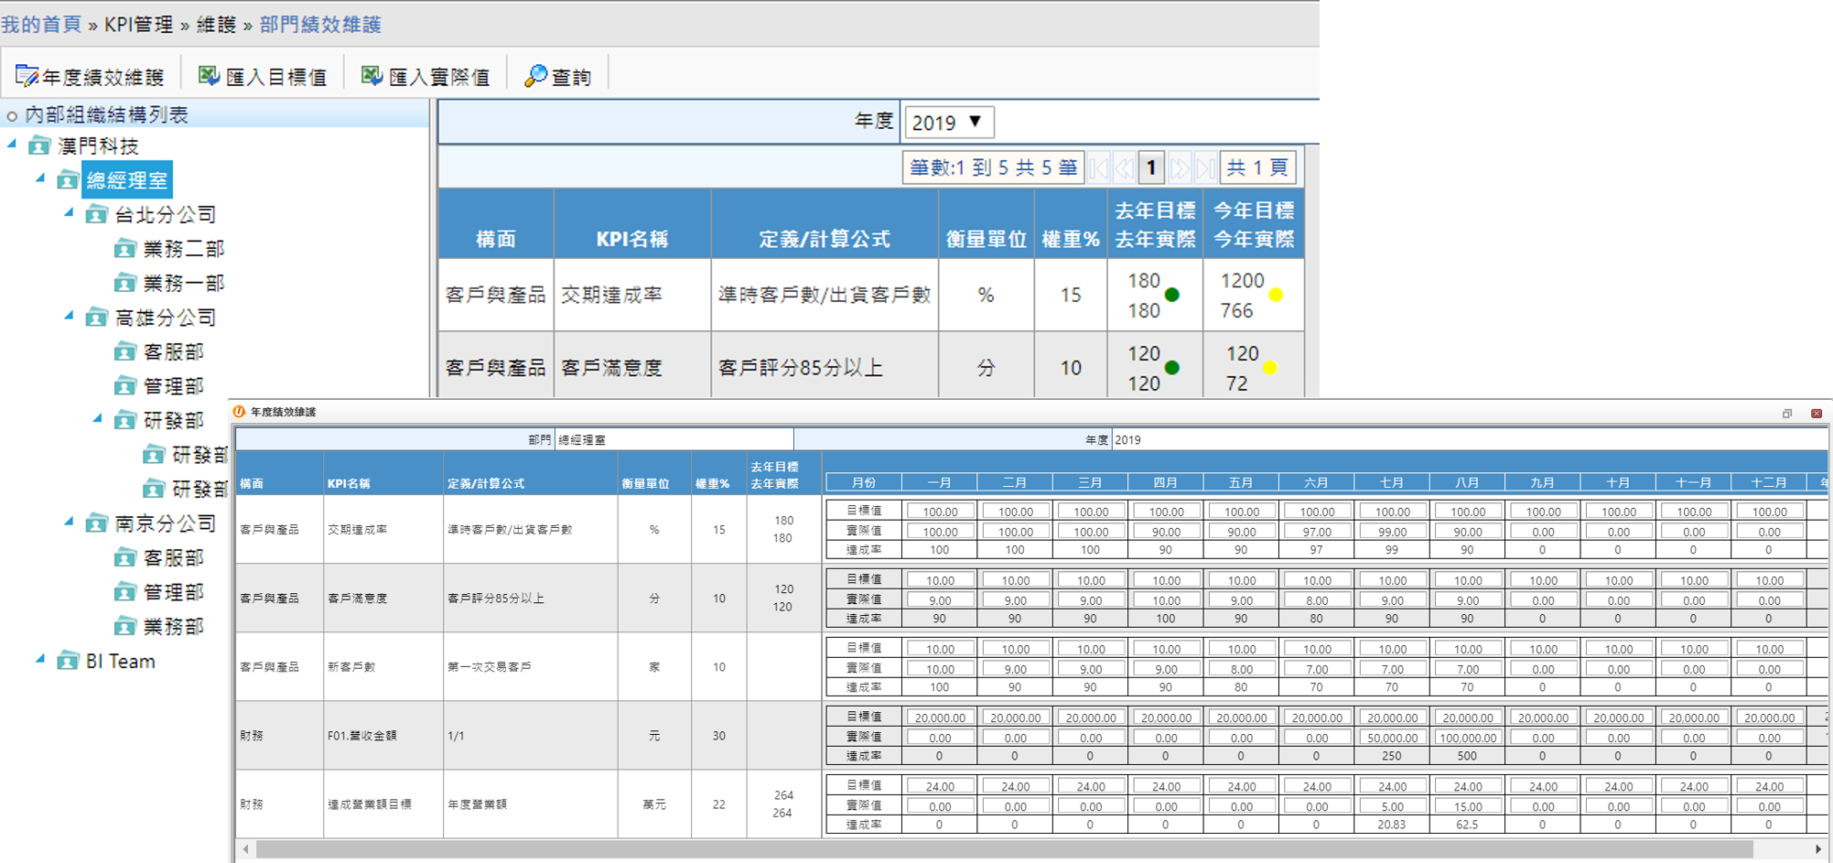Click the 台北分公司 department icon
Viewport: 1833px width, 863px height.
[96, 214]
